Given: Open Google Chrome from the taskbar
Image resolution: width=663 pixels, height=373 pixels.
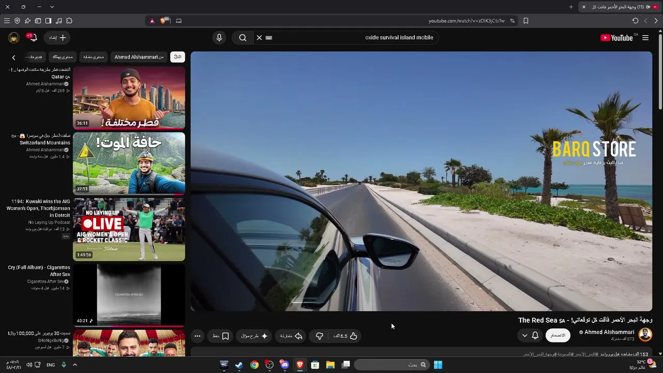Looking at the screenshot, I should pyautogui.click(x=254, y=365).
